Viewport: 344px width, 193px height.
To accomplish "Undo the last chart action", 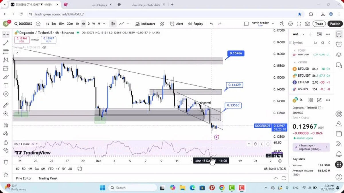I will click(x=212, y=24).
